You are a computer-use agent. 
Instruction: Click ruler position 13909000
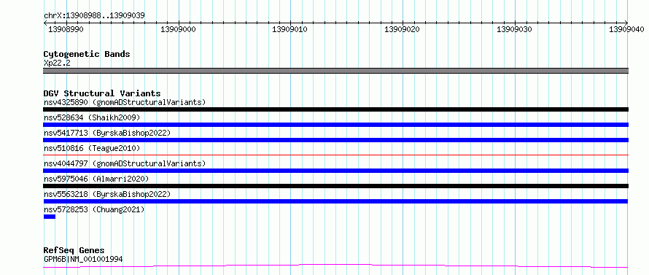tap(178, 29)
